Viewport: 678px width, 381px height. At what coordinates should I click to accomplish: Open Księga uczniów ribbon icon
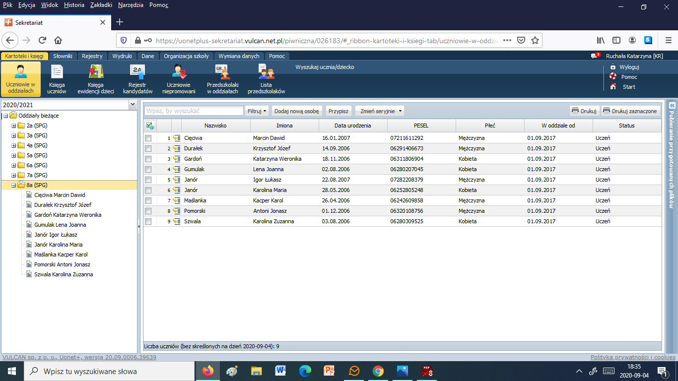pyautogui.click(x=57, y=79)
